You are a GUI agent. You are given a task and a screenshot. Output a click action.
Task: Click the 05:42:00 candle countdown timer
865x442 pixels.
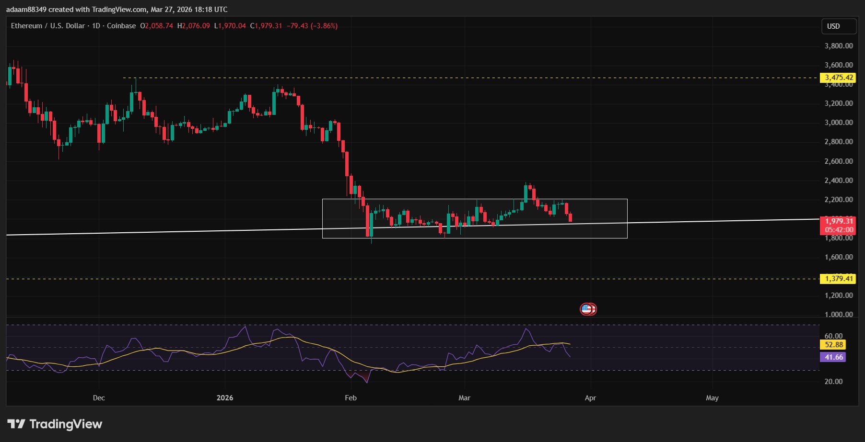tap(838, 230)
